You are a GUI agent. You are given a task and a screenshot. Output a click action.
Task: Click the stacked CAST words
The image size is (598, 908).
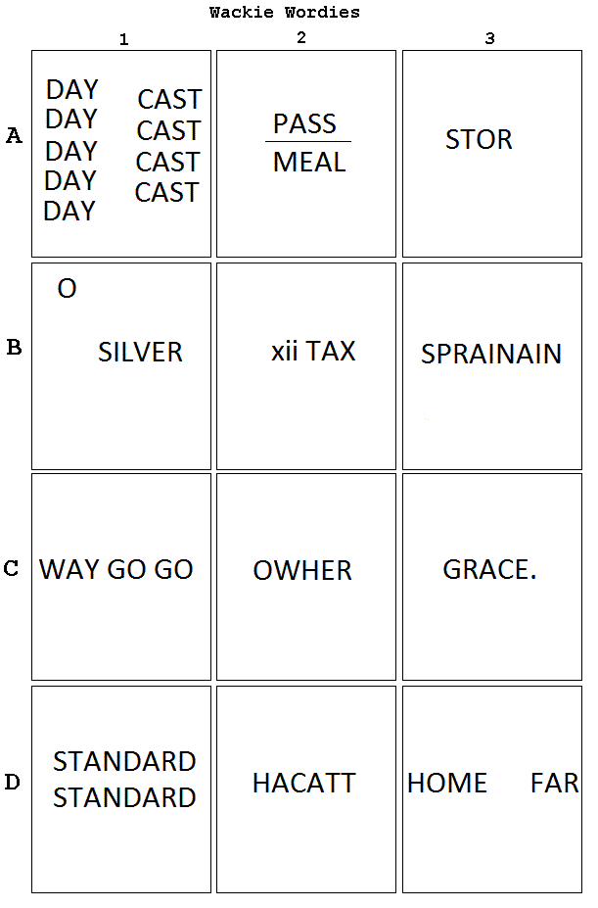click(x=168, y=146)
